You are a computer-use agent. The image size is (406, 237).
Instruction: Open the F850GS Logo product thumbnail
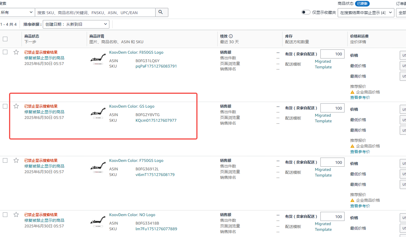pyautogui.click(x=98, y=59)
